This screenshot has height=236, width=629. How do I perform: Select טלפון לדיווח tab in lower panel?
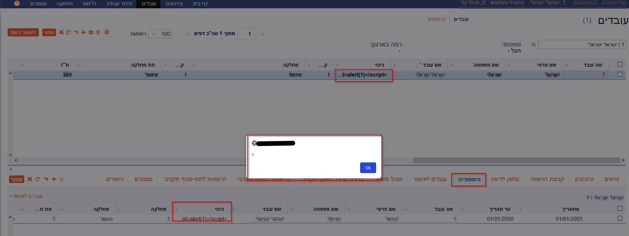(x=505, y=179)
